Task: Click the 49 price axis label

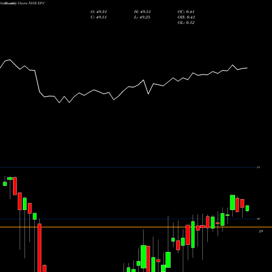Action: pyautogui.click(x=258, y=219)
